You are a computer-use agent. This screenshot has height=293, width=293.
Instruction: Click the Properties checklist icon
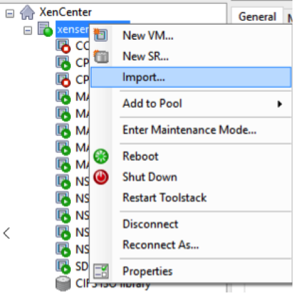click(101, 271)
